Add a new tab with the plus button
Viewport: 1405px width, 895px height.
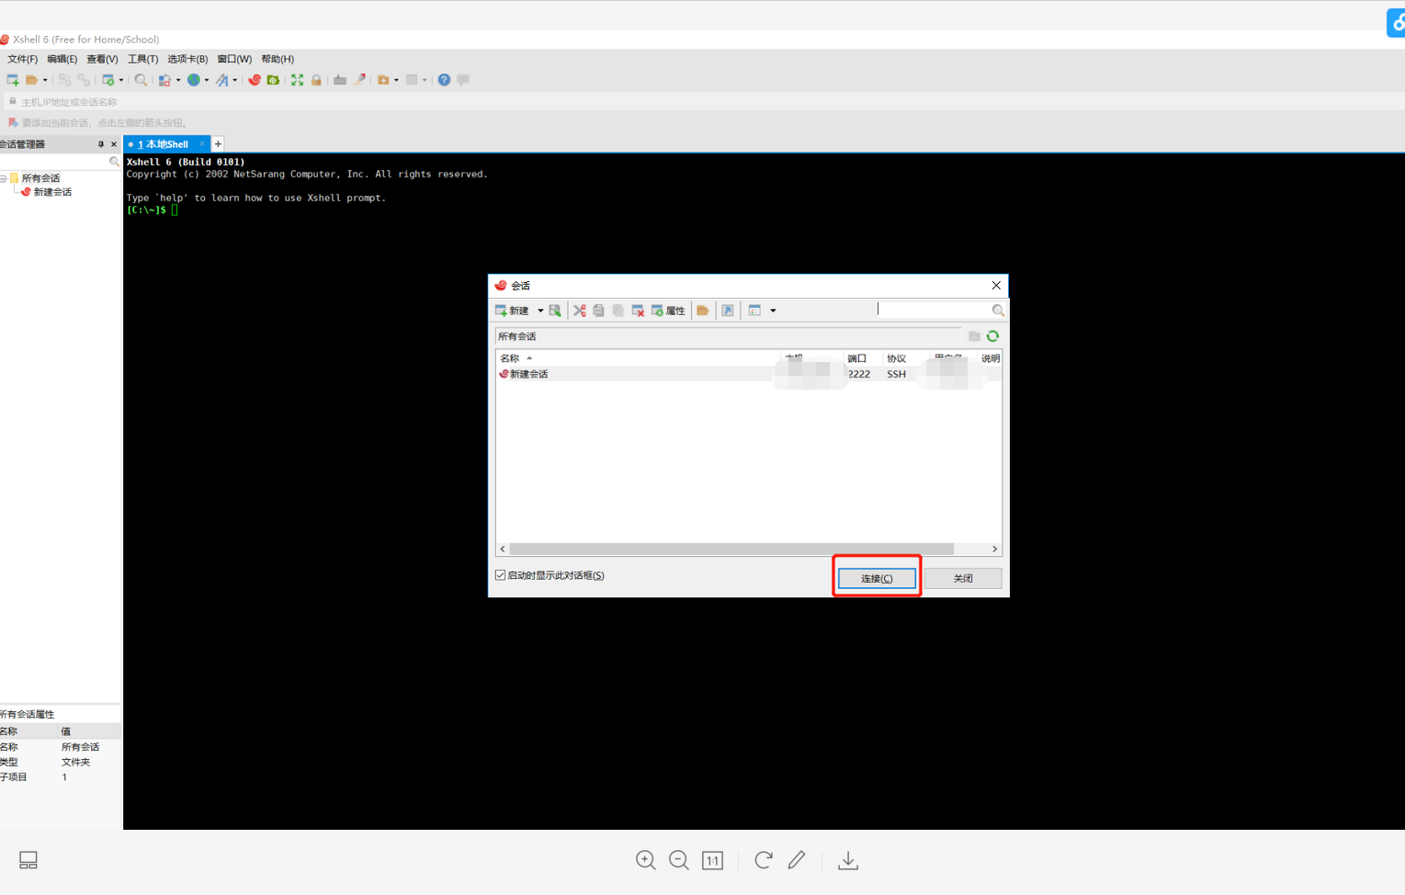(x=218, y=144)
